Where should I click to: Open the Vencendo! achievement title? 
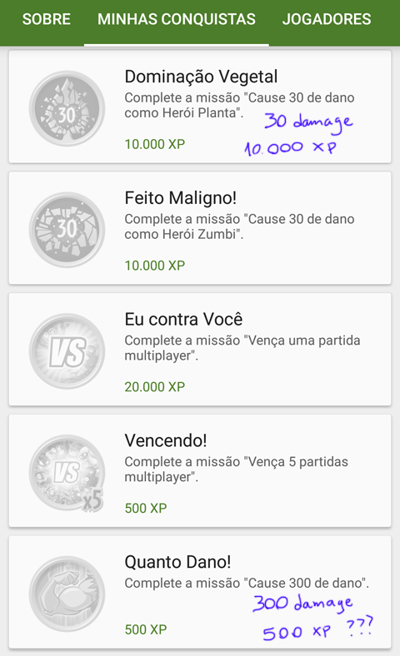click(166, 440)
